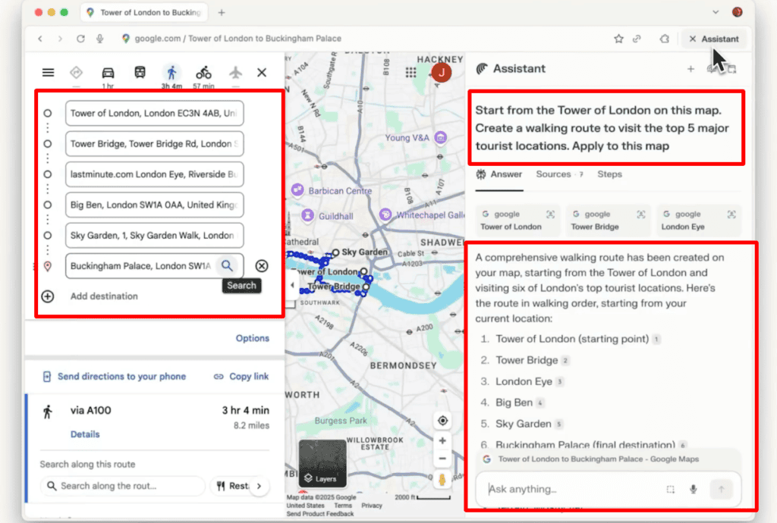The width and height of the screenshot is (777, 523).
Task: Open the Google account avatar J
Action: pyautogui.click(x=441, y=73)
